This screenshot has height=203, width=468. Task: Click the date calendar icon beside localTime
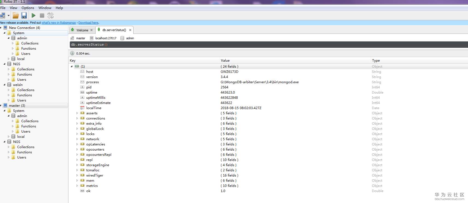82,108
